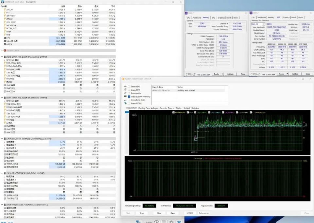
Task: Click the Elapsed Time display field
Action: coord(221,206)
